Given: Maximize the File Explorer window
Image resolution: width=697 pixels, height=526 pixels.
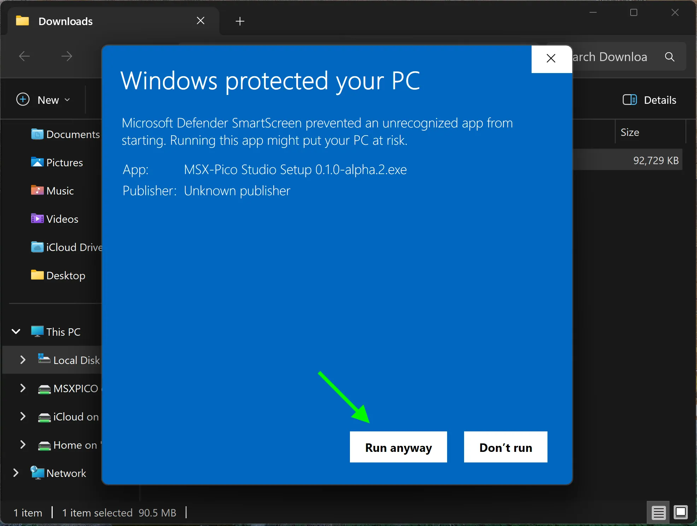Looking at the screenshot, I should point(634,12).
